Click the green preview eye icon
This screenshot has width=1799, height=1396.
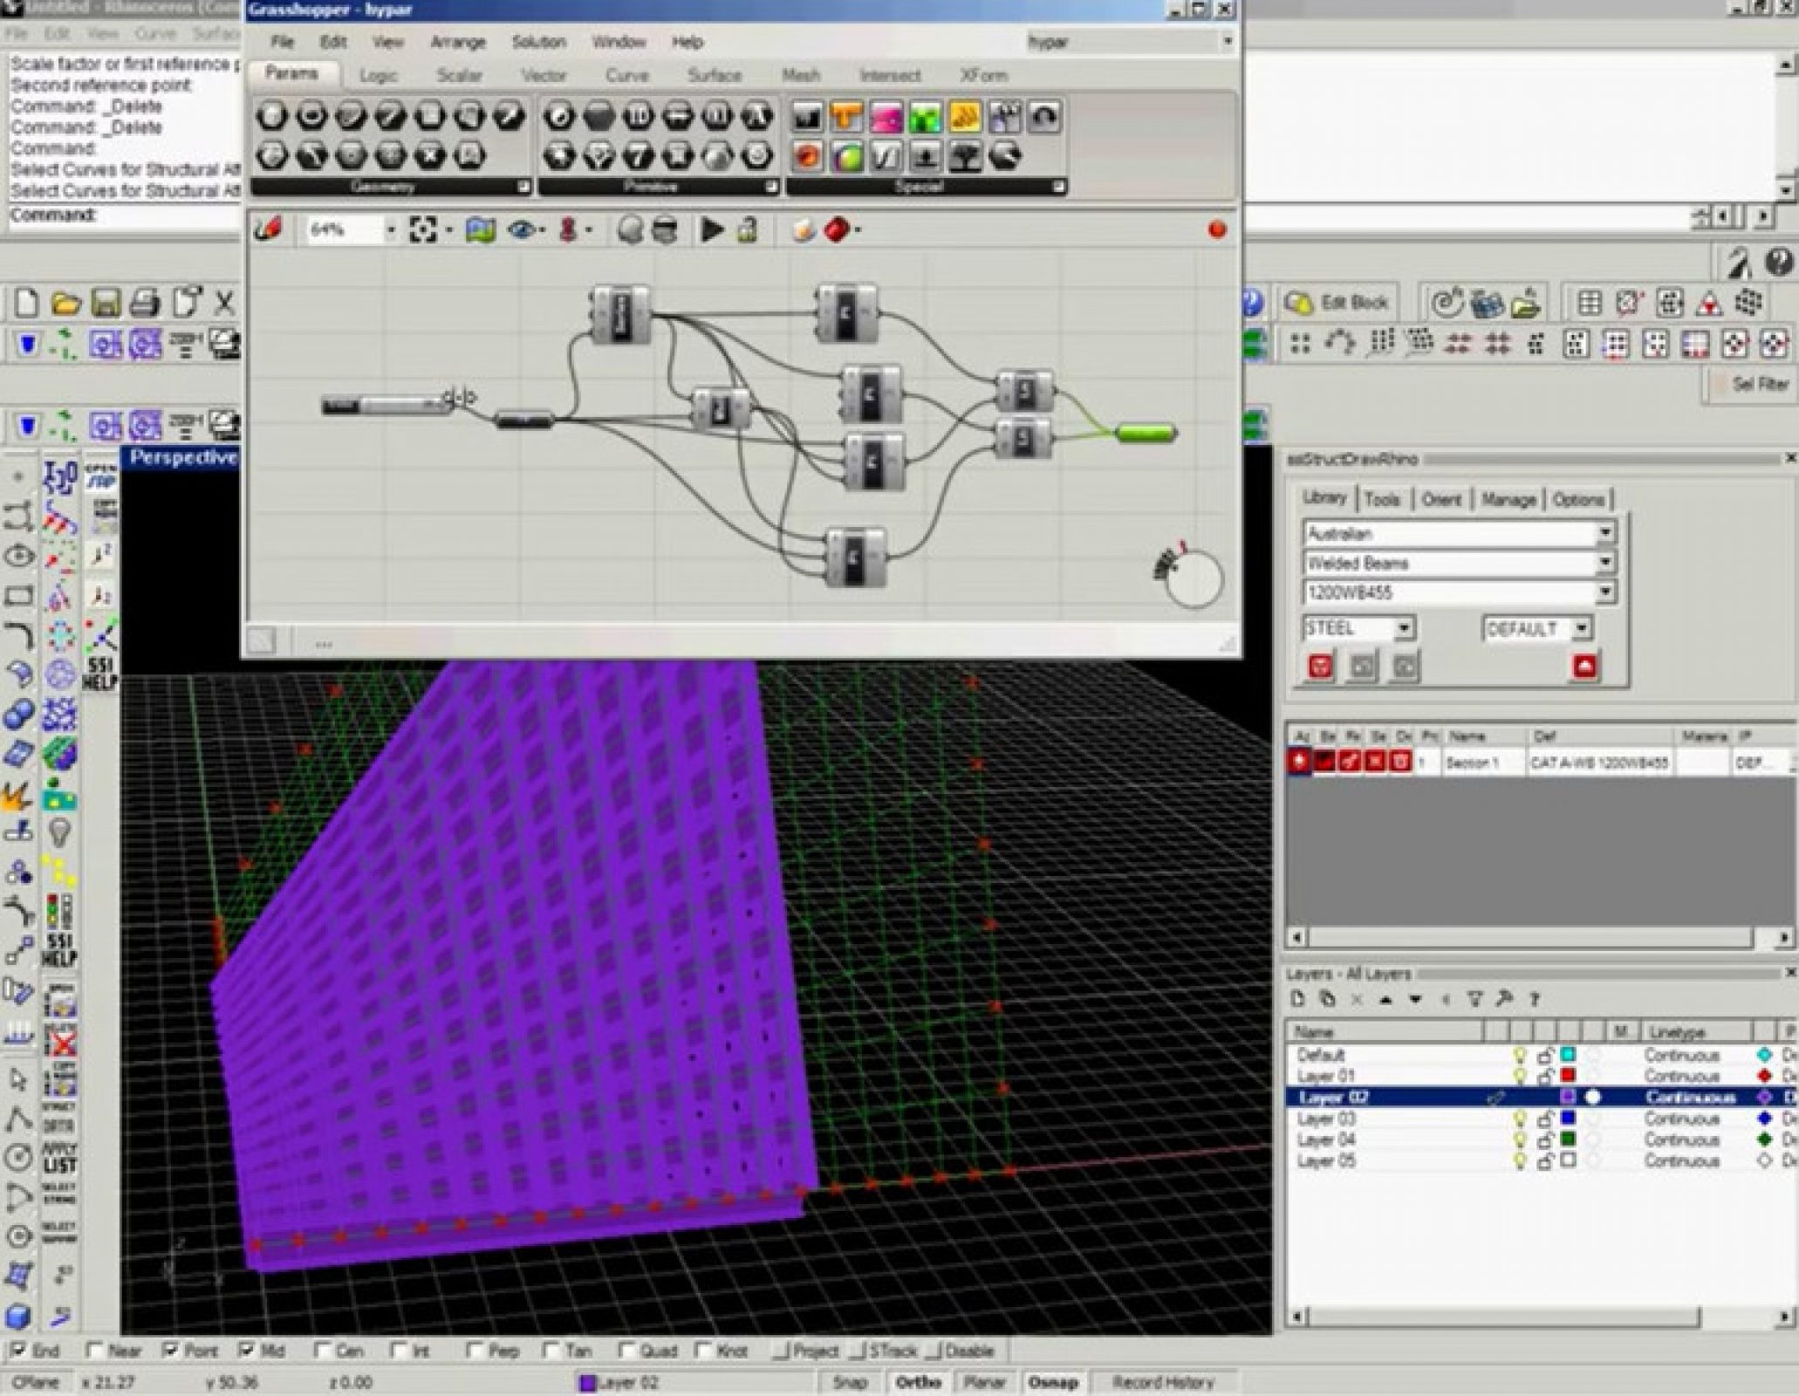click(520, 229)
